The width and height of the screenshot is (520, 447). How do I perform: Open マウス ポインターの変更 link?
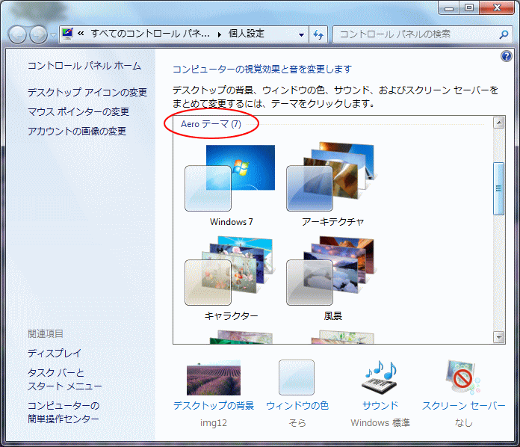pos(78,111)
